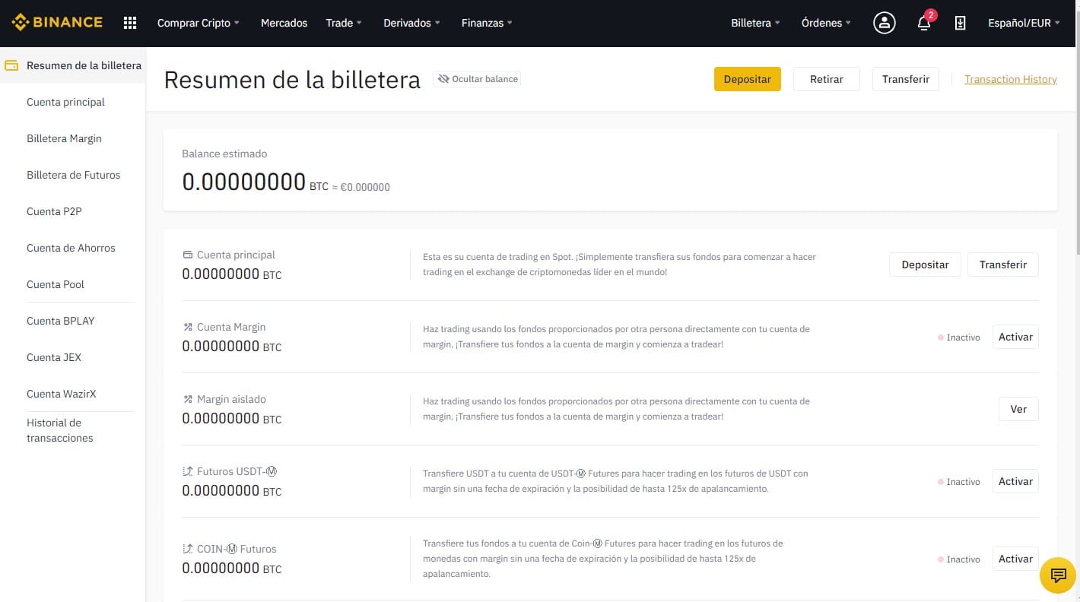Click the Inactivo status for Futuros USDT-M
Image resolution: width=1080 pixels, height=602 pixels.
point(959,482)
